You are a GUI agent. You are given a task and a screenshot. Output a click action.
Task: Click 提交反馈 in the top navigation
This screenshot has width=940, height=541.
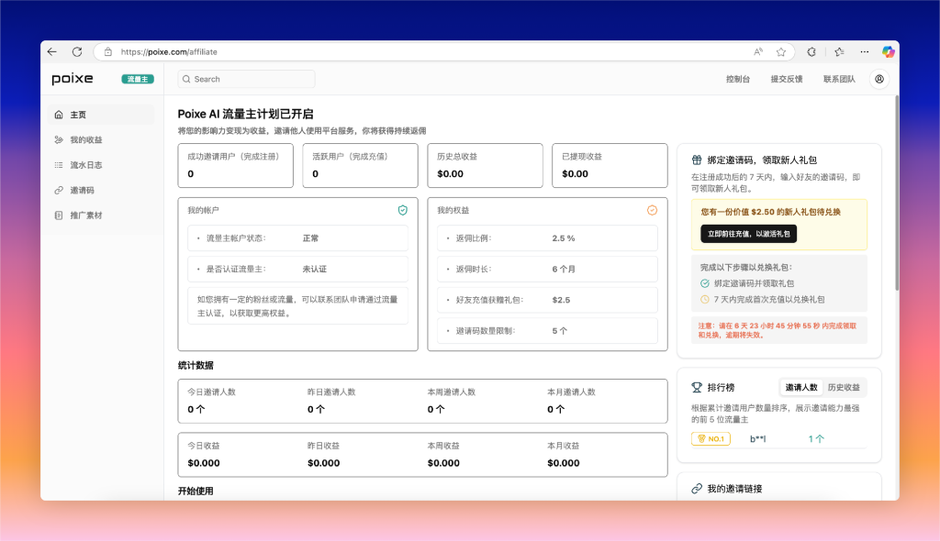pos(786,79)
